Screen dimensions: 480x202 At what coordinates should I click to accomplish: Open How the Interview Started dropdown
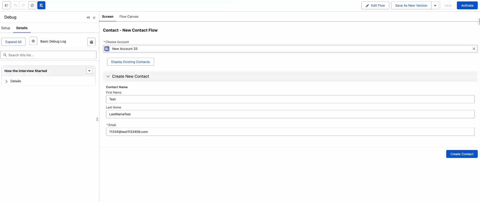tap(89, 71)
